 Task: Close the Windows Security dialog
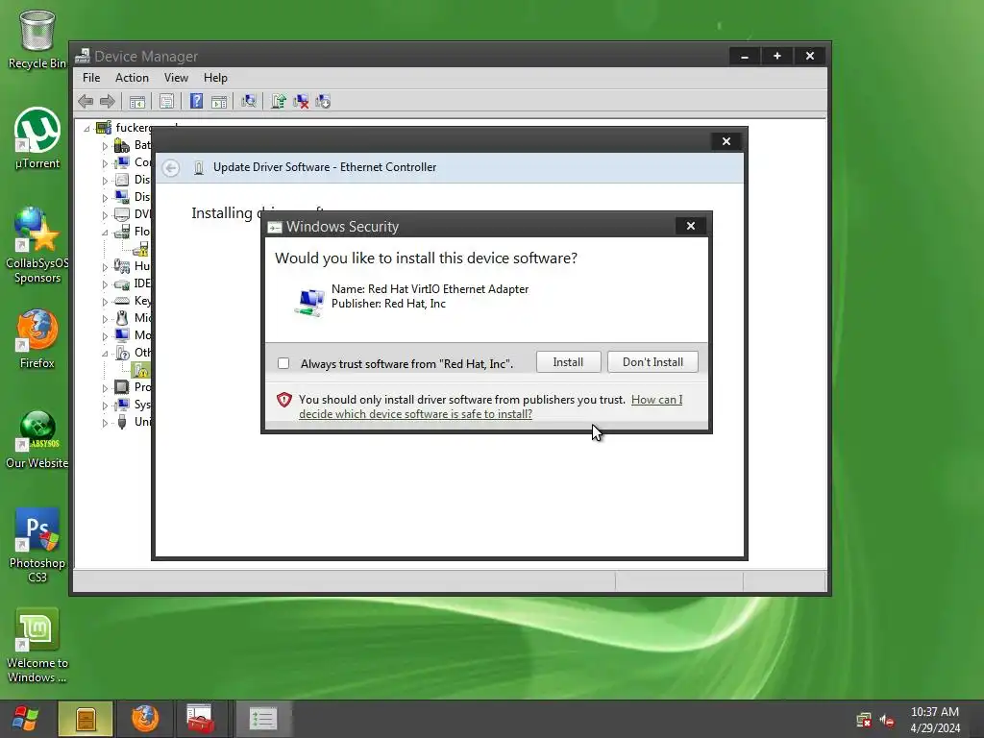click(690, 226)
